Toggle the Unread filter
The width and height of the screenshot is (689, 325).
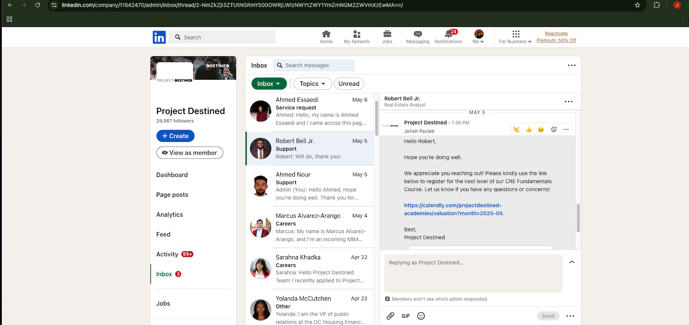349,83
